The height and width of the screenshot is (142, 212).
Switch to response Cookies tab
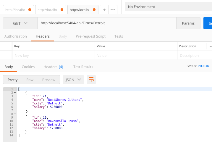(x=28, y=67)
